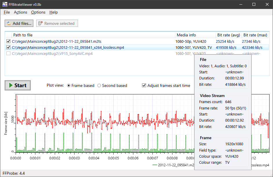
Task: Click the Frames count 646 value
Action: point(228,102)
